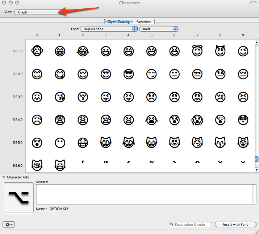This screenshot has height=234, width=259.
Task: Select the tilde diacritic glyph in row 5560
Action: tap(151, 162)
